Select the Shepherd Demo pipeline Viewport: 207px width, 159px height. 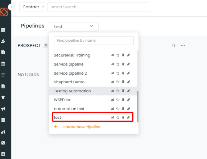pyautogui.click(x=69, y=82)
